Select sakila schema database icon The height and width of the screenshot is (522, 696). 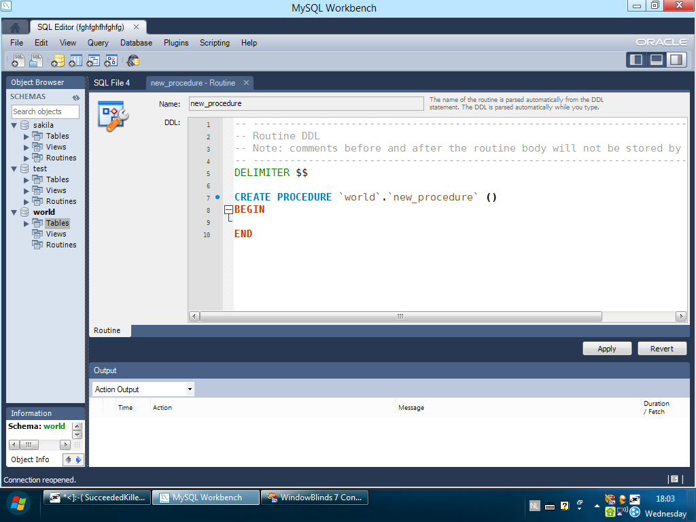pos(25,125)
